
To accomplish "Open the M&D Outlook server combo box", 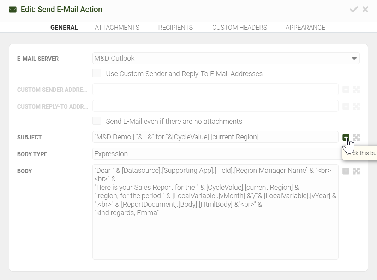I will click(226, 58).
